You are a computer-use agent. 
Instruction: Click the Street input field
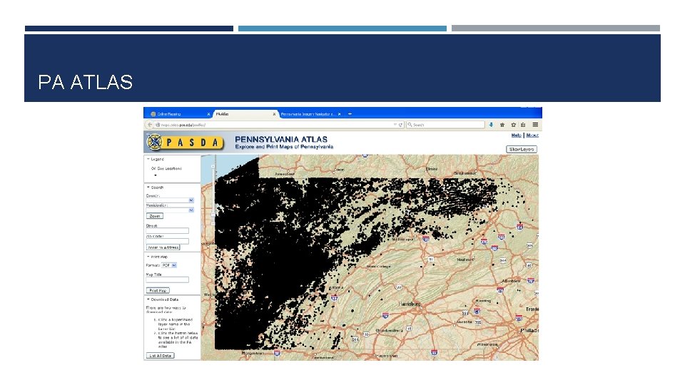167,230
